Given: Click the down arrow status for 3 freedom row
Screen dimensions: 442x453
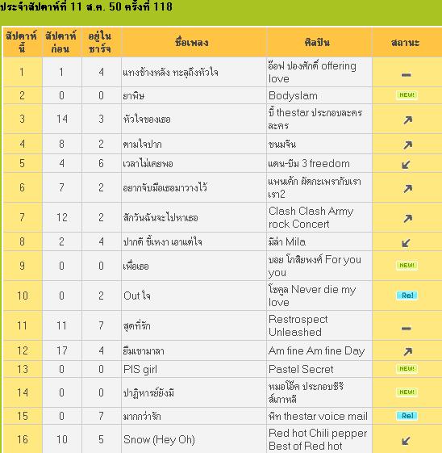Looking at the screenshot, I should pos(406,165).
